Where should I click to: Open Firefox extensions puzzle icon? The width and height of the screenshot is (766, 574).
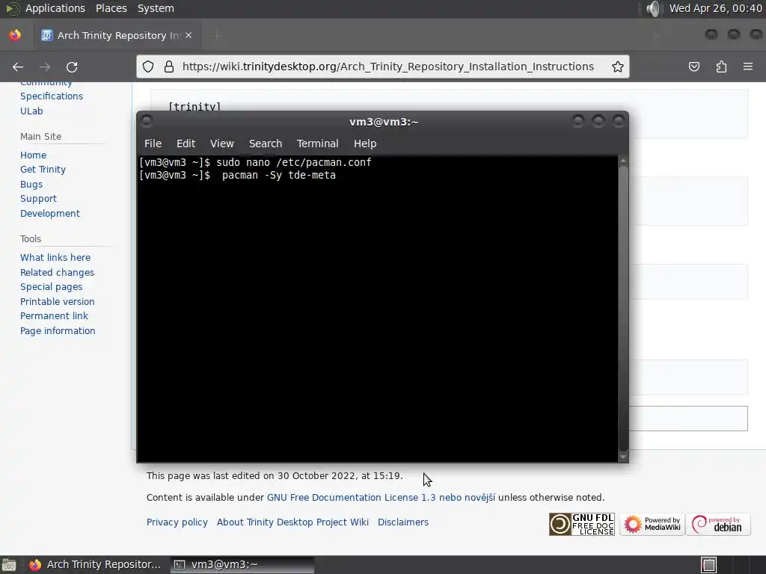point(721,67)
